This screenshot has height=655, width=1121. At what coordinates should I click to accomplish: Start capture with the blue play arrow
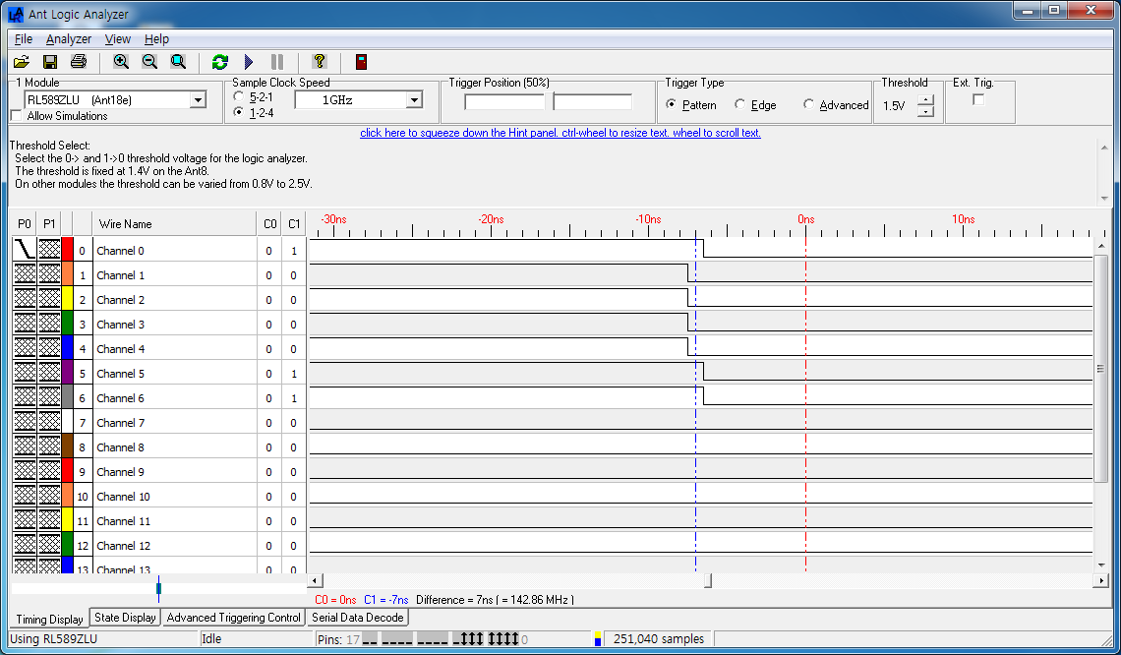tap(249, 62)
